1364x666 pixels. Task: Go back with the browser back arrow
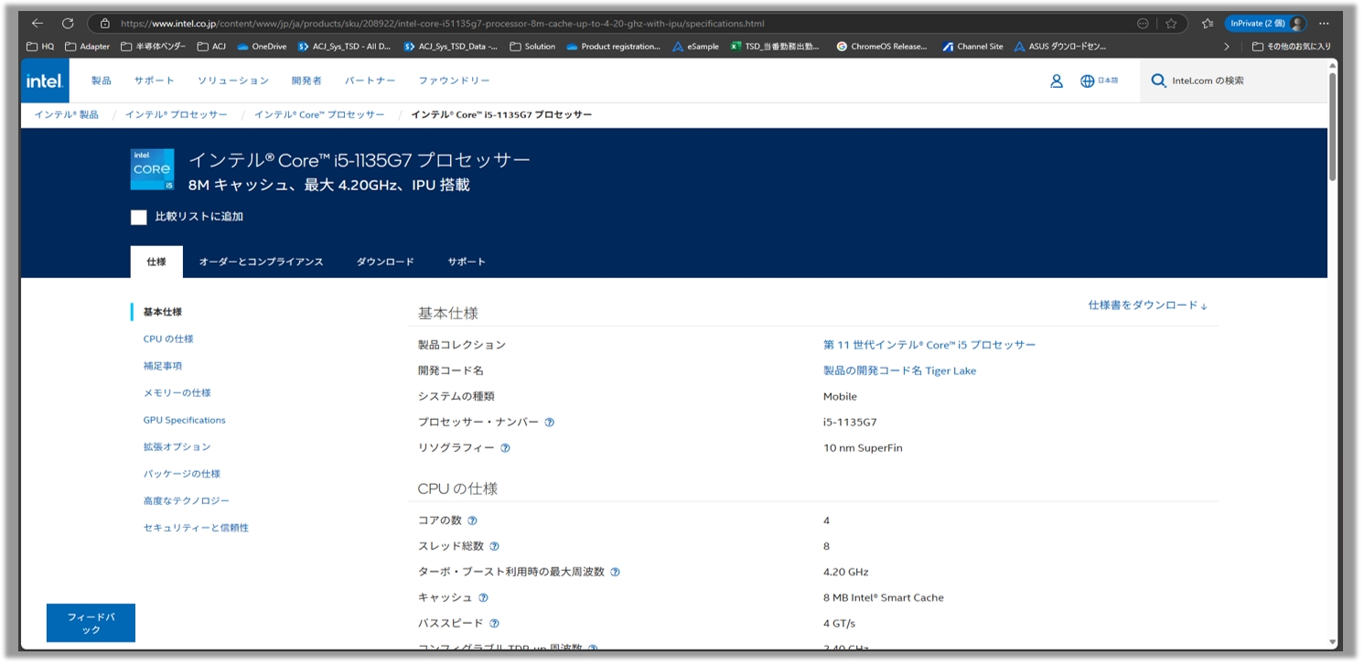38,23
